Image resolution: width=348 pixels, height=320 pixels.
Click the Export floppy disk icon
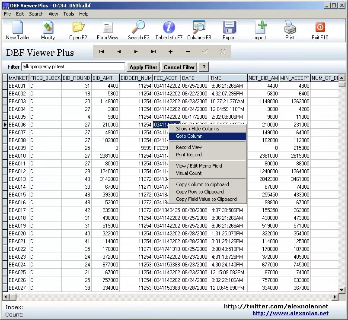(229, 30)
